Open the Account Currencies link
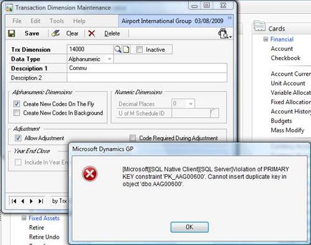This screenshot has width=311, height=245. [x=291, y=74]
